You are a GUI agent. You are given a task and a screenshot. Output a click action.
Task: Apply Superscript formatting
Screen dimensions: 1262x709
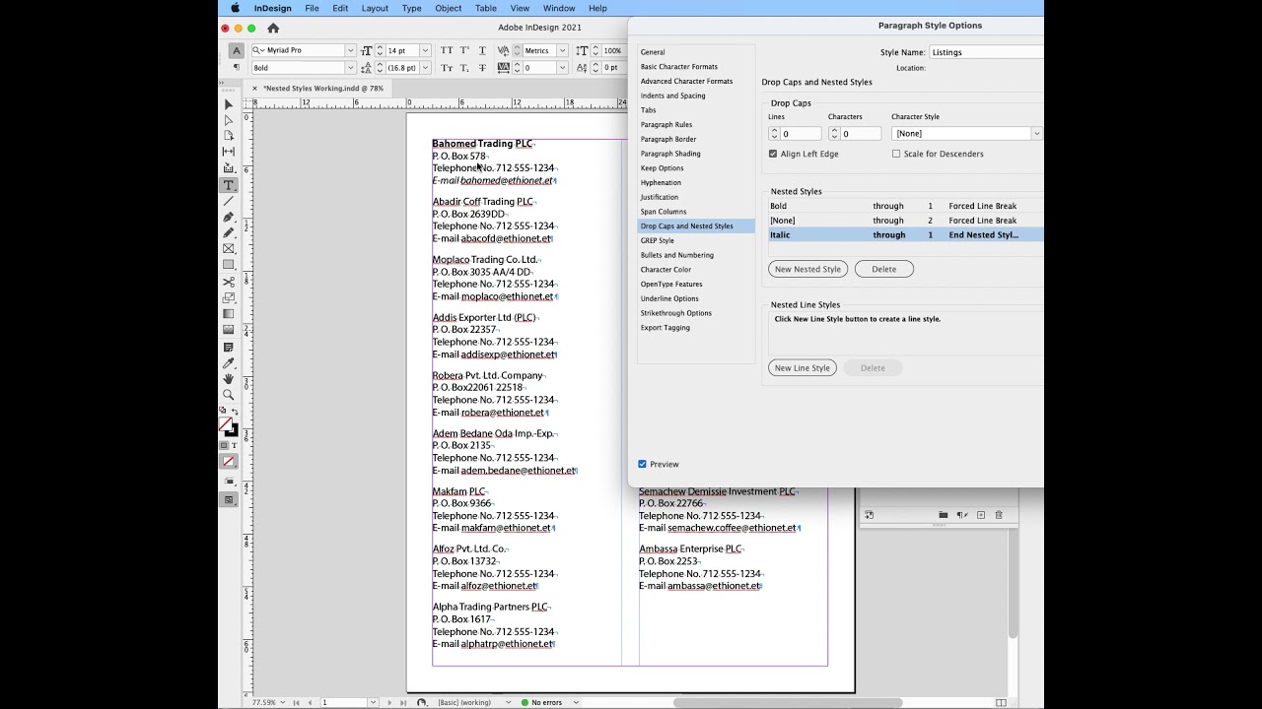[x=464, y=50]
